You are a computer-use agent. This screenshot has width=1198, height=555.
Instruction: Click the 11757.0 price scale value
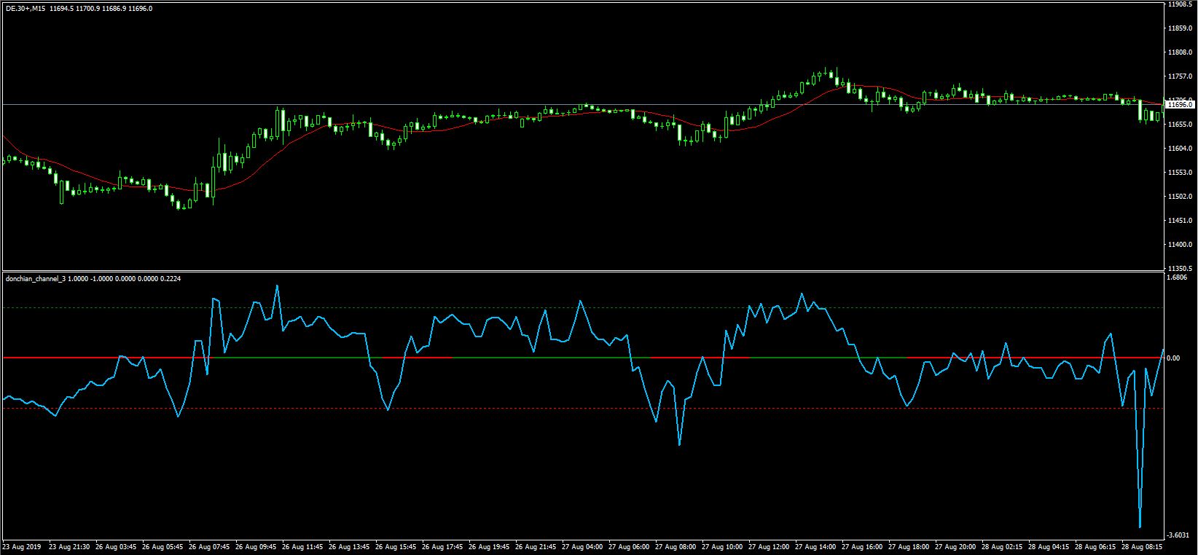click(1179, 76)
